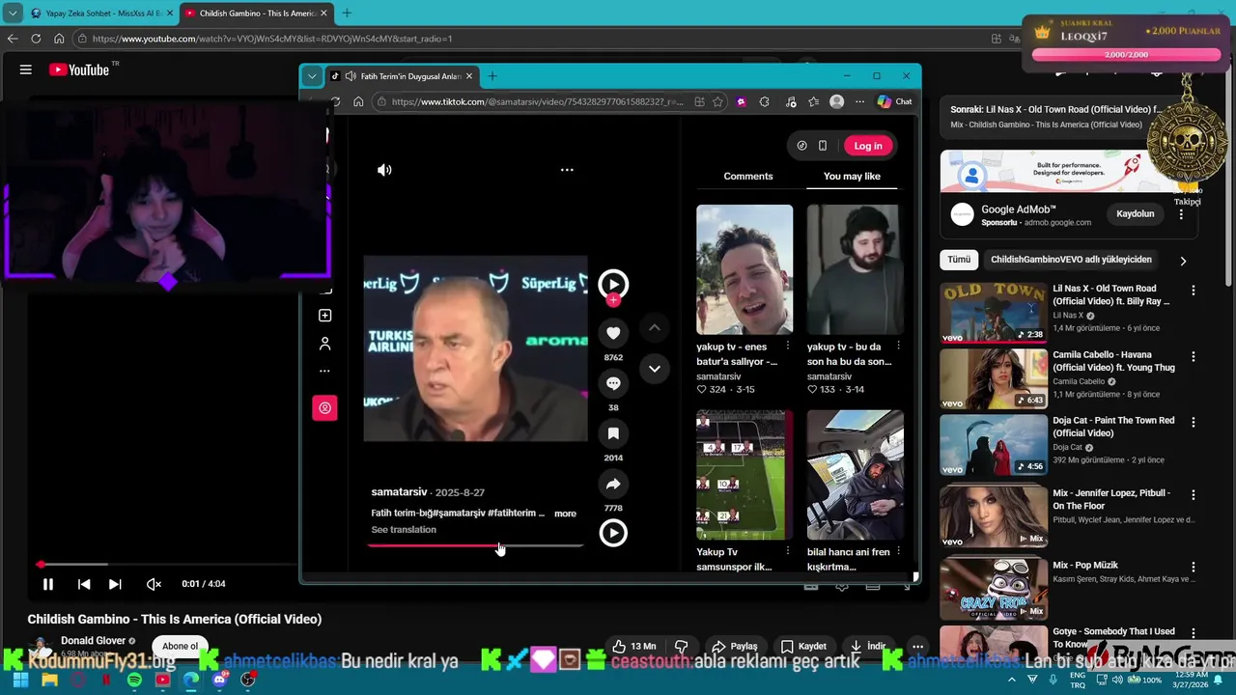Share the TikTok video (7778 shares)
Image resolution: width=1236 pixels, height=695 pixels.
point(613,484)
